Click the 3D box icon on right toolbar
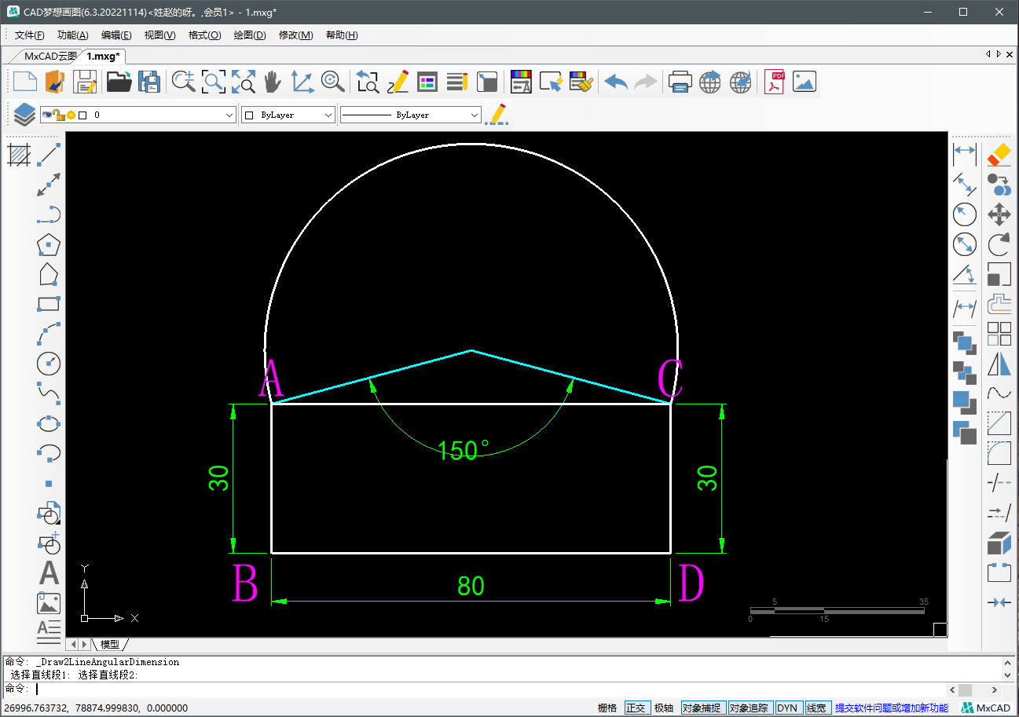Viewport: 1019px width, 717px height. tap(999, 543)
